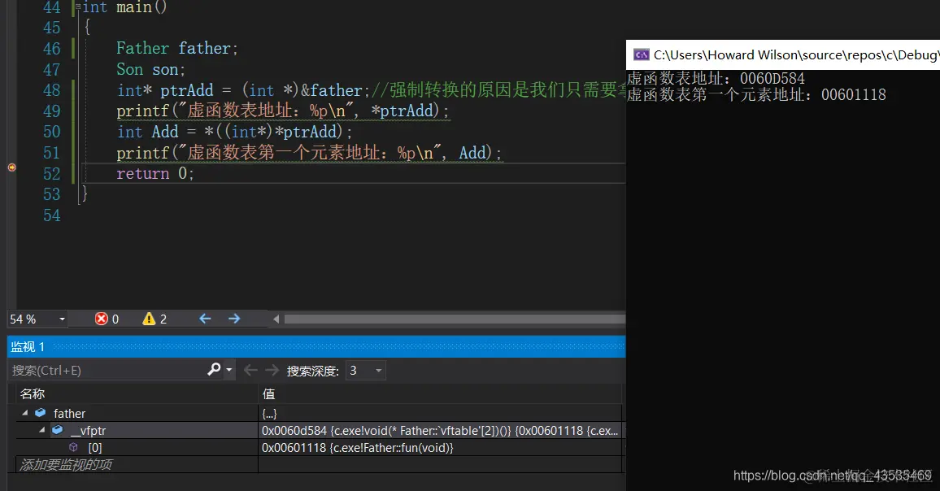
Task: Click the father value {...}
Action: point(269,414)
